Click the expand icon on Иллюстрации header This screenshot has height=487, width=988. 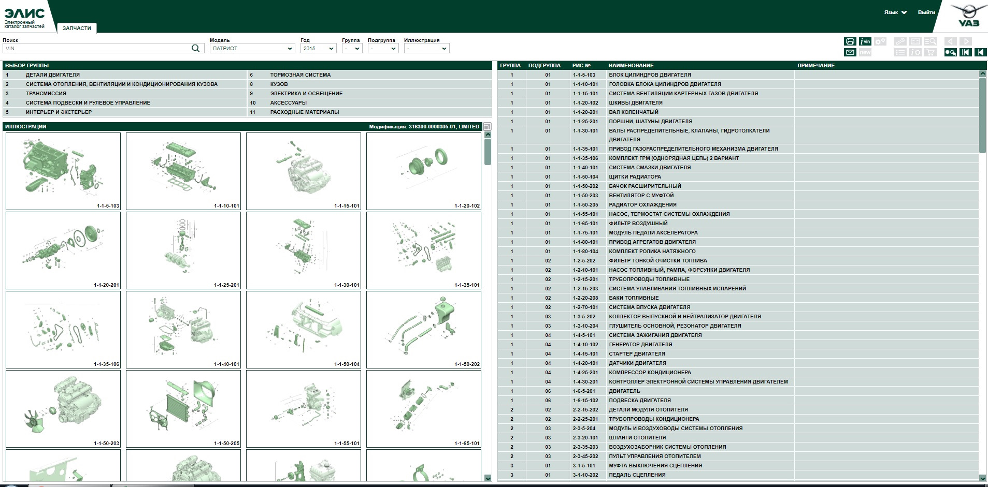pos(487,127)
